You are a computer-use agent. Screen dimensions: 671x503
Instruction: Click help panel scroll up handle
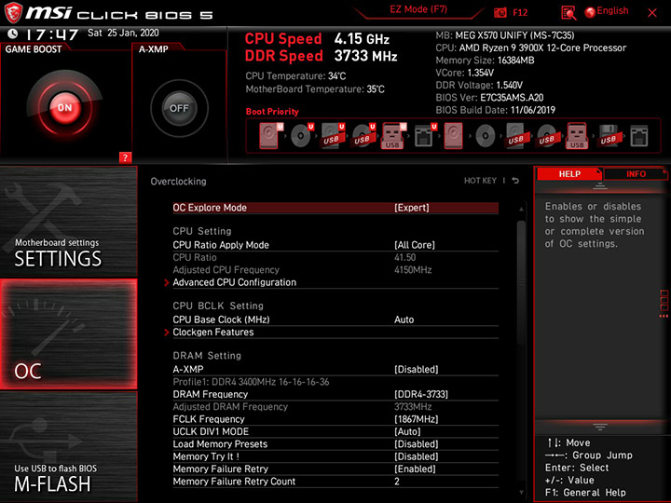click(x=600, y=185)
